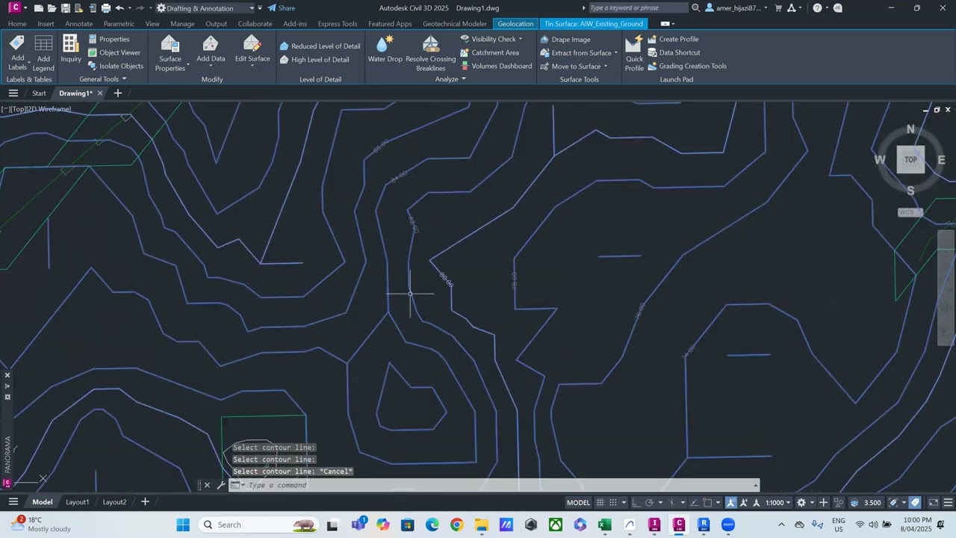
Task: Toggle object snap tracking
Action: [x=694, y=502]
